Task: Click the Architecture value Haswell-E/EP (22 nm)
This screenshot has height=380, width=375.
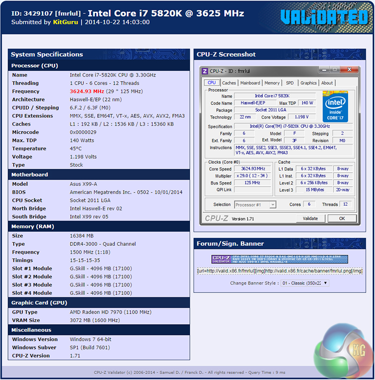Action: 96,99
